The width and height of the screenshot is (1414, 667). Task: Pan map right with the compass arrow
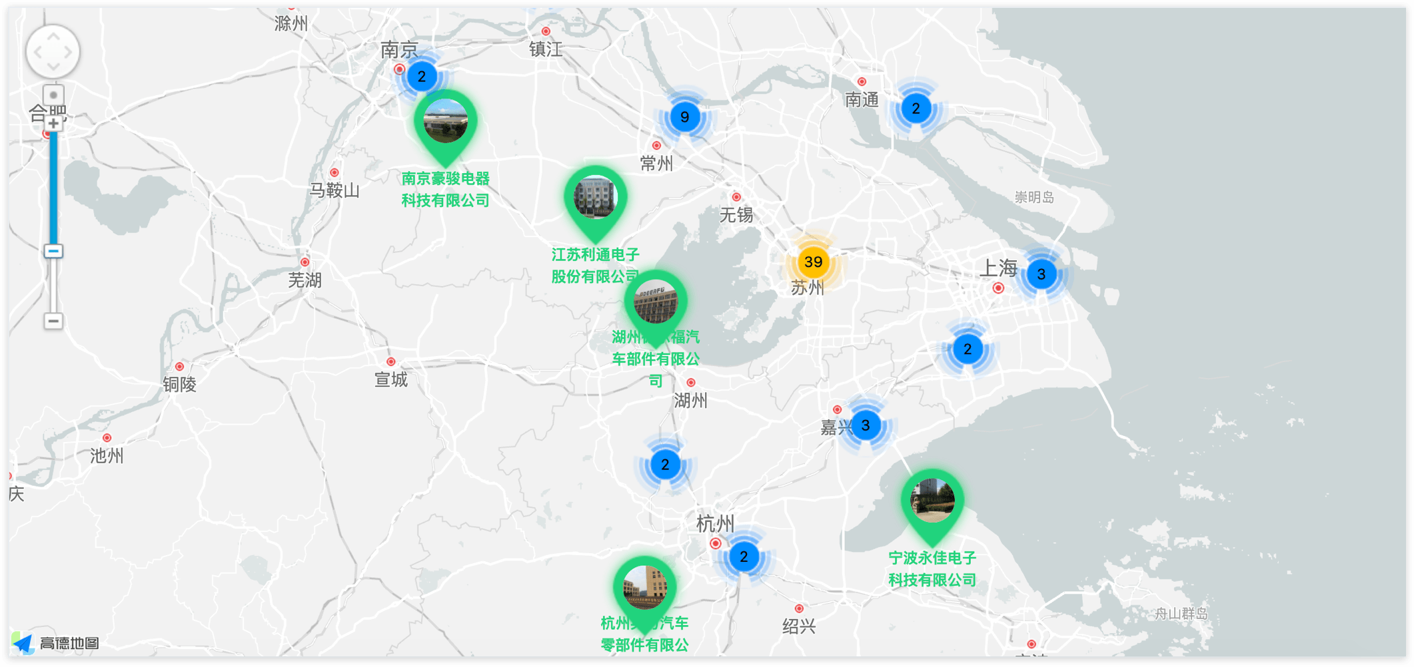(69, 52)
